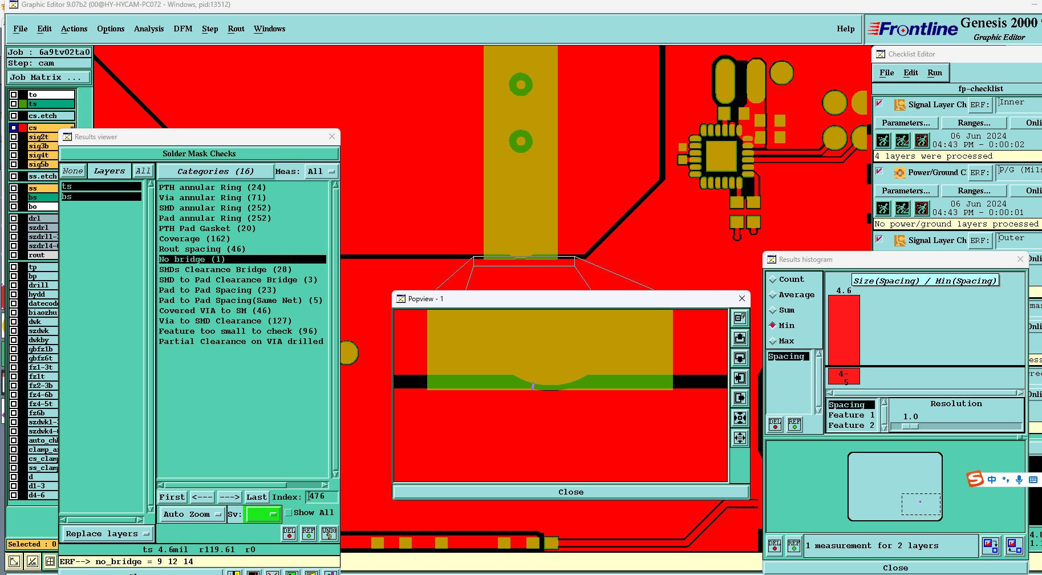Click Sogou input method S icon

(x=975, y=479)
